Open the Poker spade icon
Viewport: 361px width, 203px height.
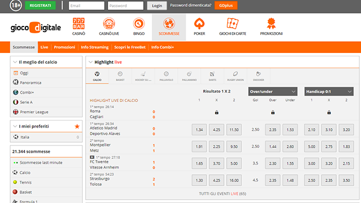[x=199, y=24]
